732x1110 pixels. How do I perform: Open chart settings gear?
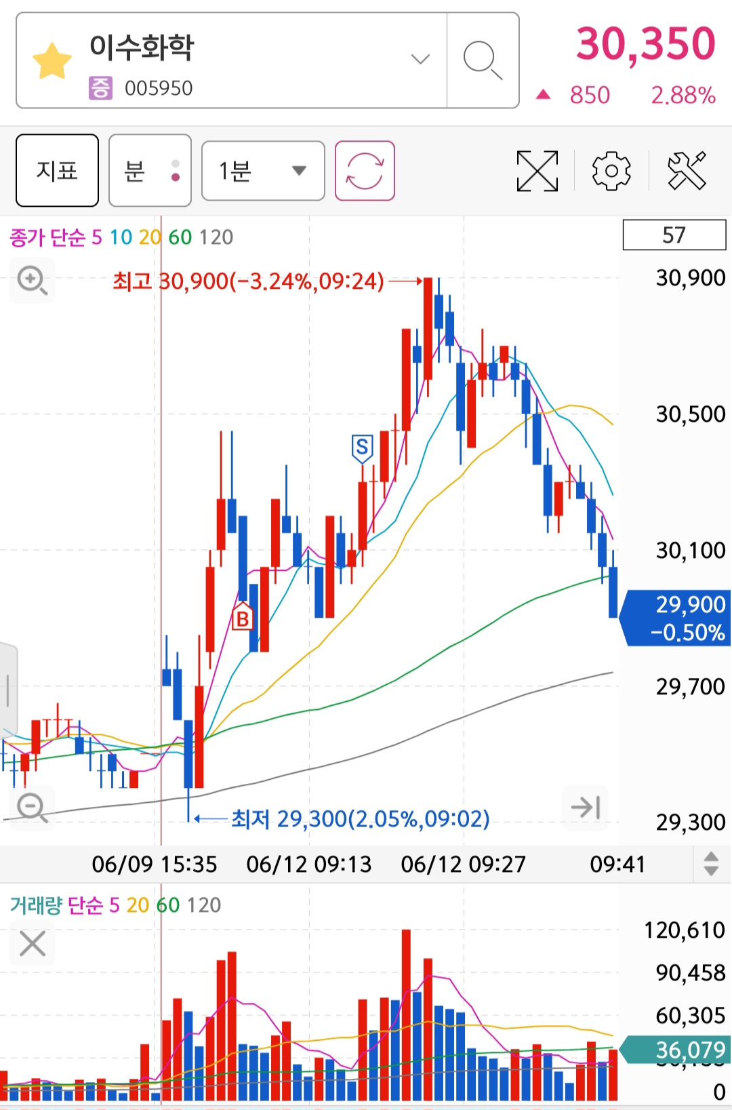coord(611,171)
